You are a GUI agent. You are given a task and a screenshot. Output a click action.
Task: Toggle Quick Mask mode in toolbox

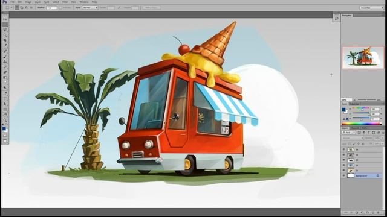[5, 135]
